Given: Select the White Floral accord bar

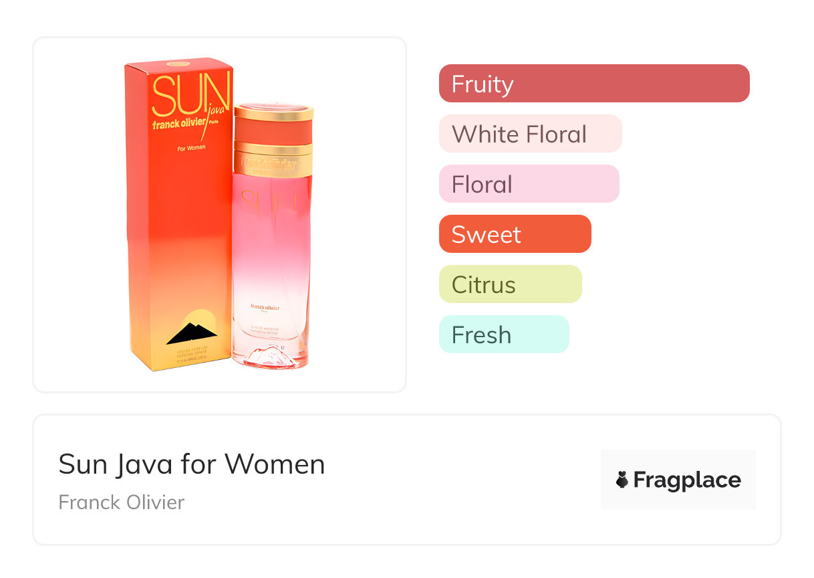Looking at the screenshot, I should 530,134.
